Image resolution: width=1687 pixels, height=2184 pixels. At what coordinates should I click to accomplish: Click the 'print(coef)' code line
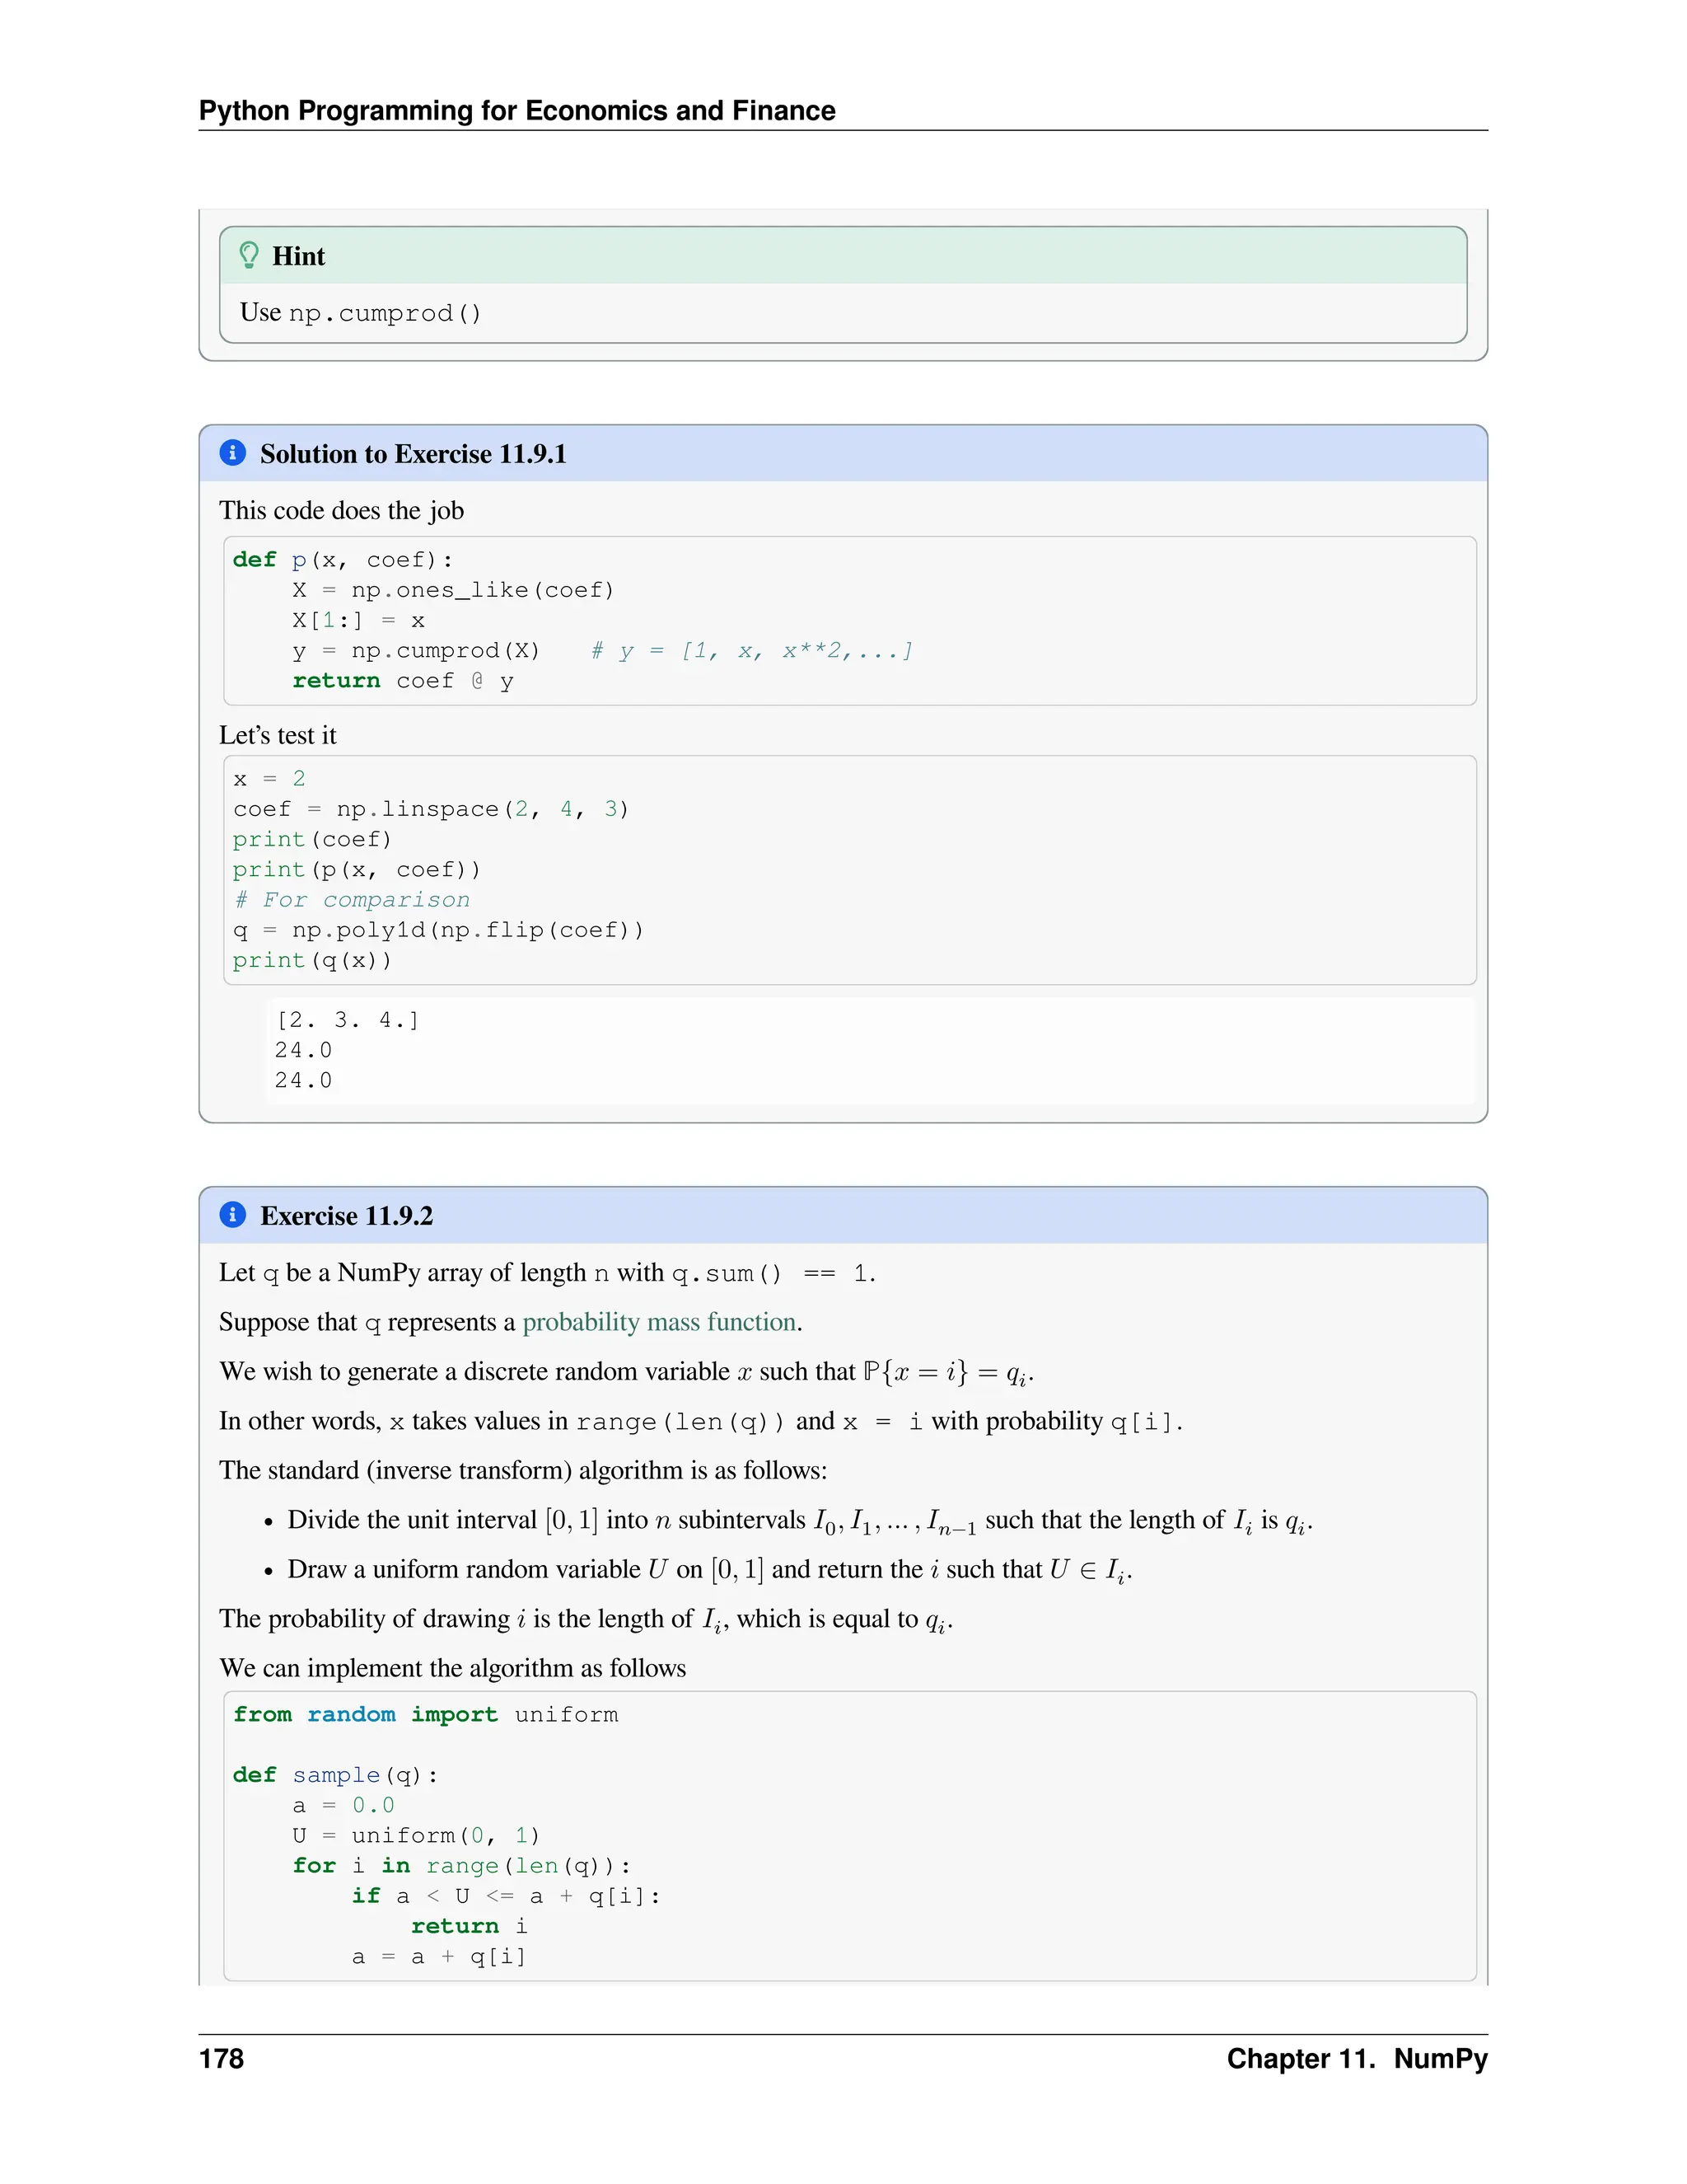(x=312, y=839)
